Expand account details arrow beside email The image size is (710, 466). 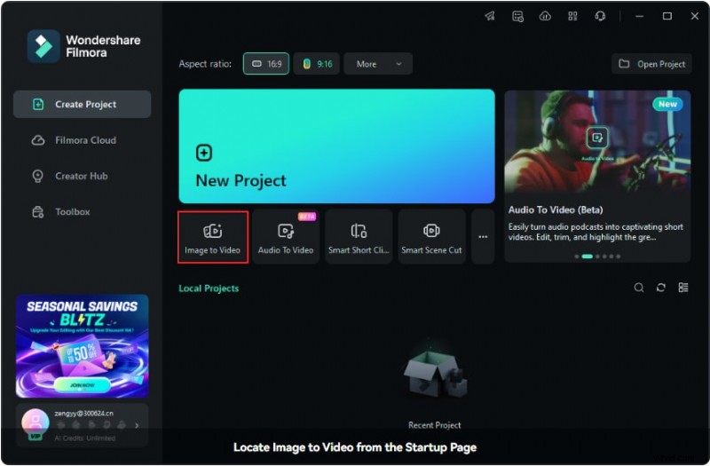pyautogui.click(x=137, y=426)
